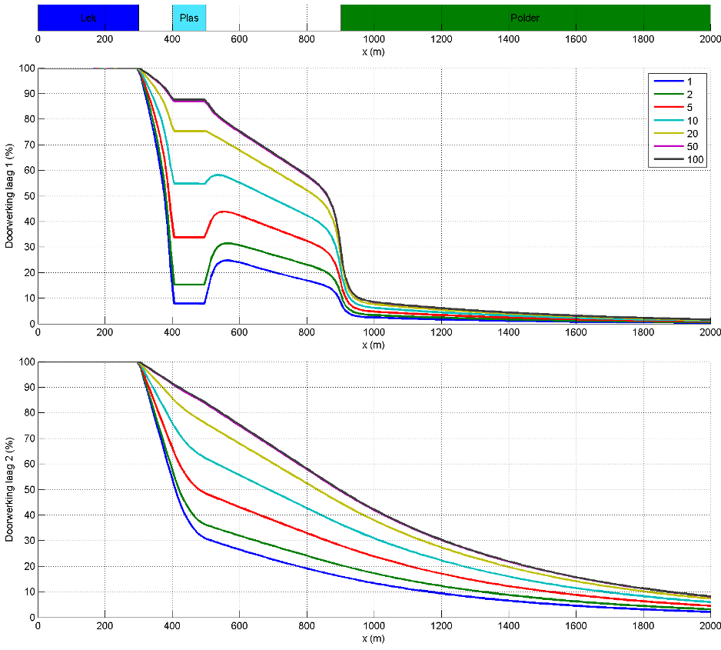Screen dimensions: 721x650
Task: Click the blue Lek region bar
Action: 88,17
